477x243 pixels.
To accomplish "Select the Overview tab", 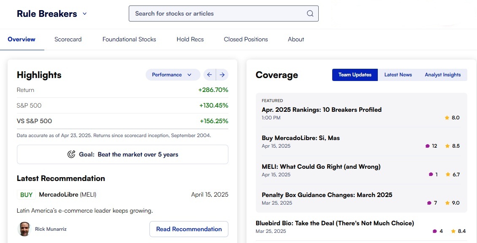I will pos(22,39).
